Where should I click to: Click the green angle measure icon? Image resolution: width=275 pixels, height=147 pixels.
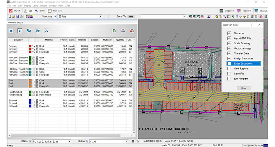coord(233,16)
